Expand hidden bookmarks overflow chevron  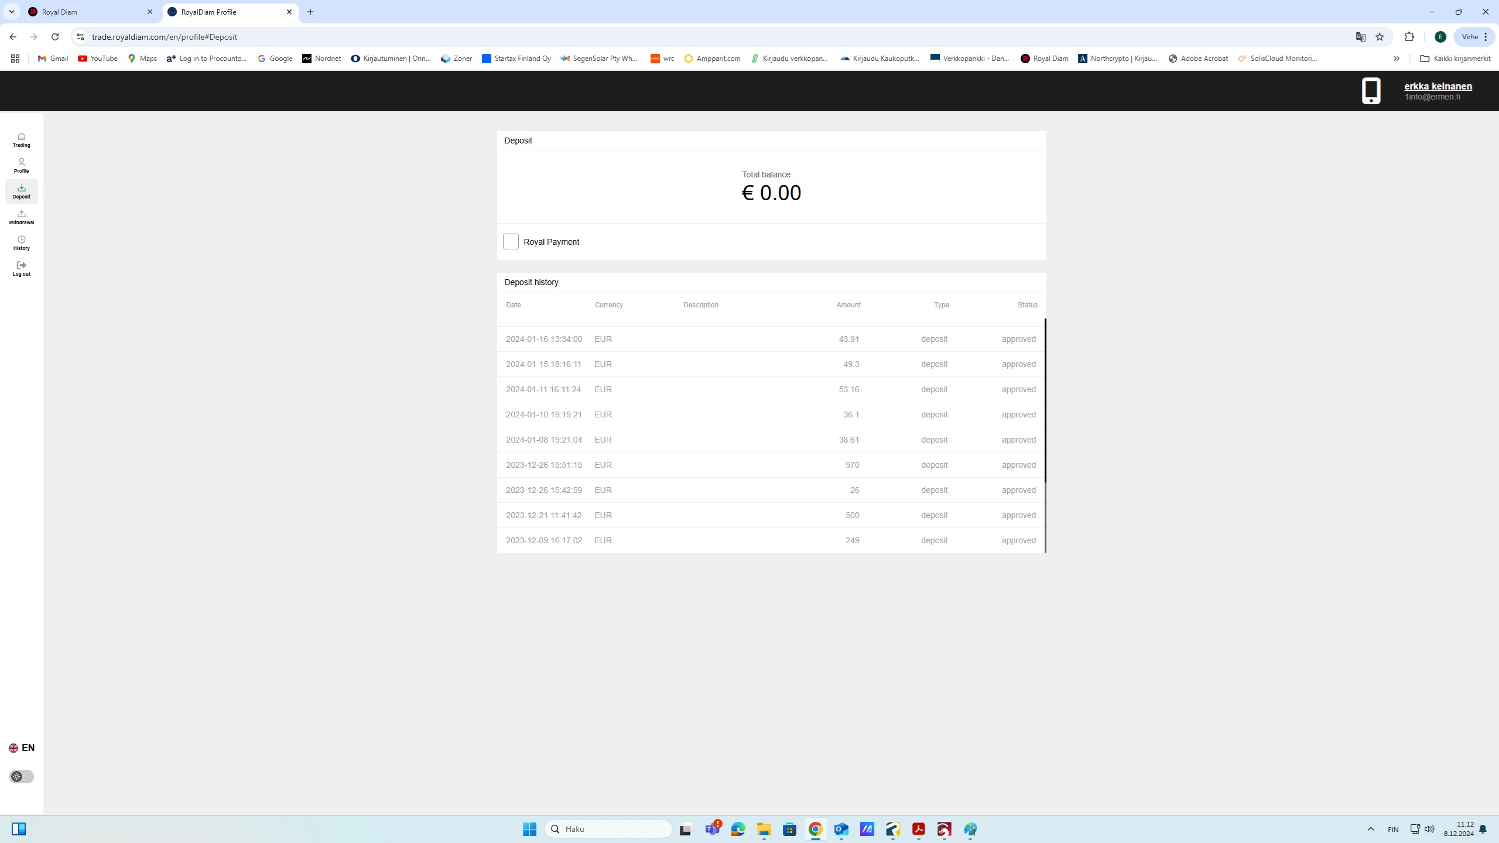(1396, 59)
